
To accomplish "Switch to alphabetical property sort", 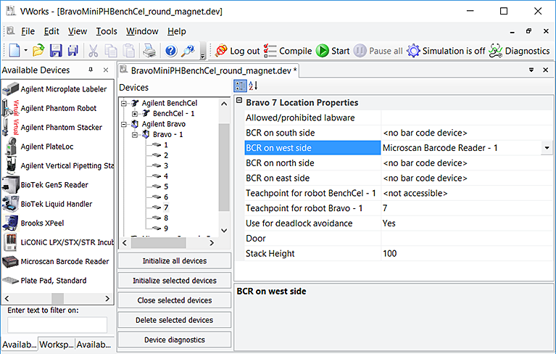I will click(x=253, y=86).
